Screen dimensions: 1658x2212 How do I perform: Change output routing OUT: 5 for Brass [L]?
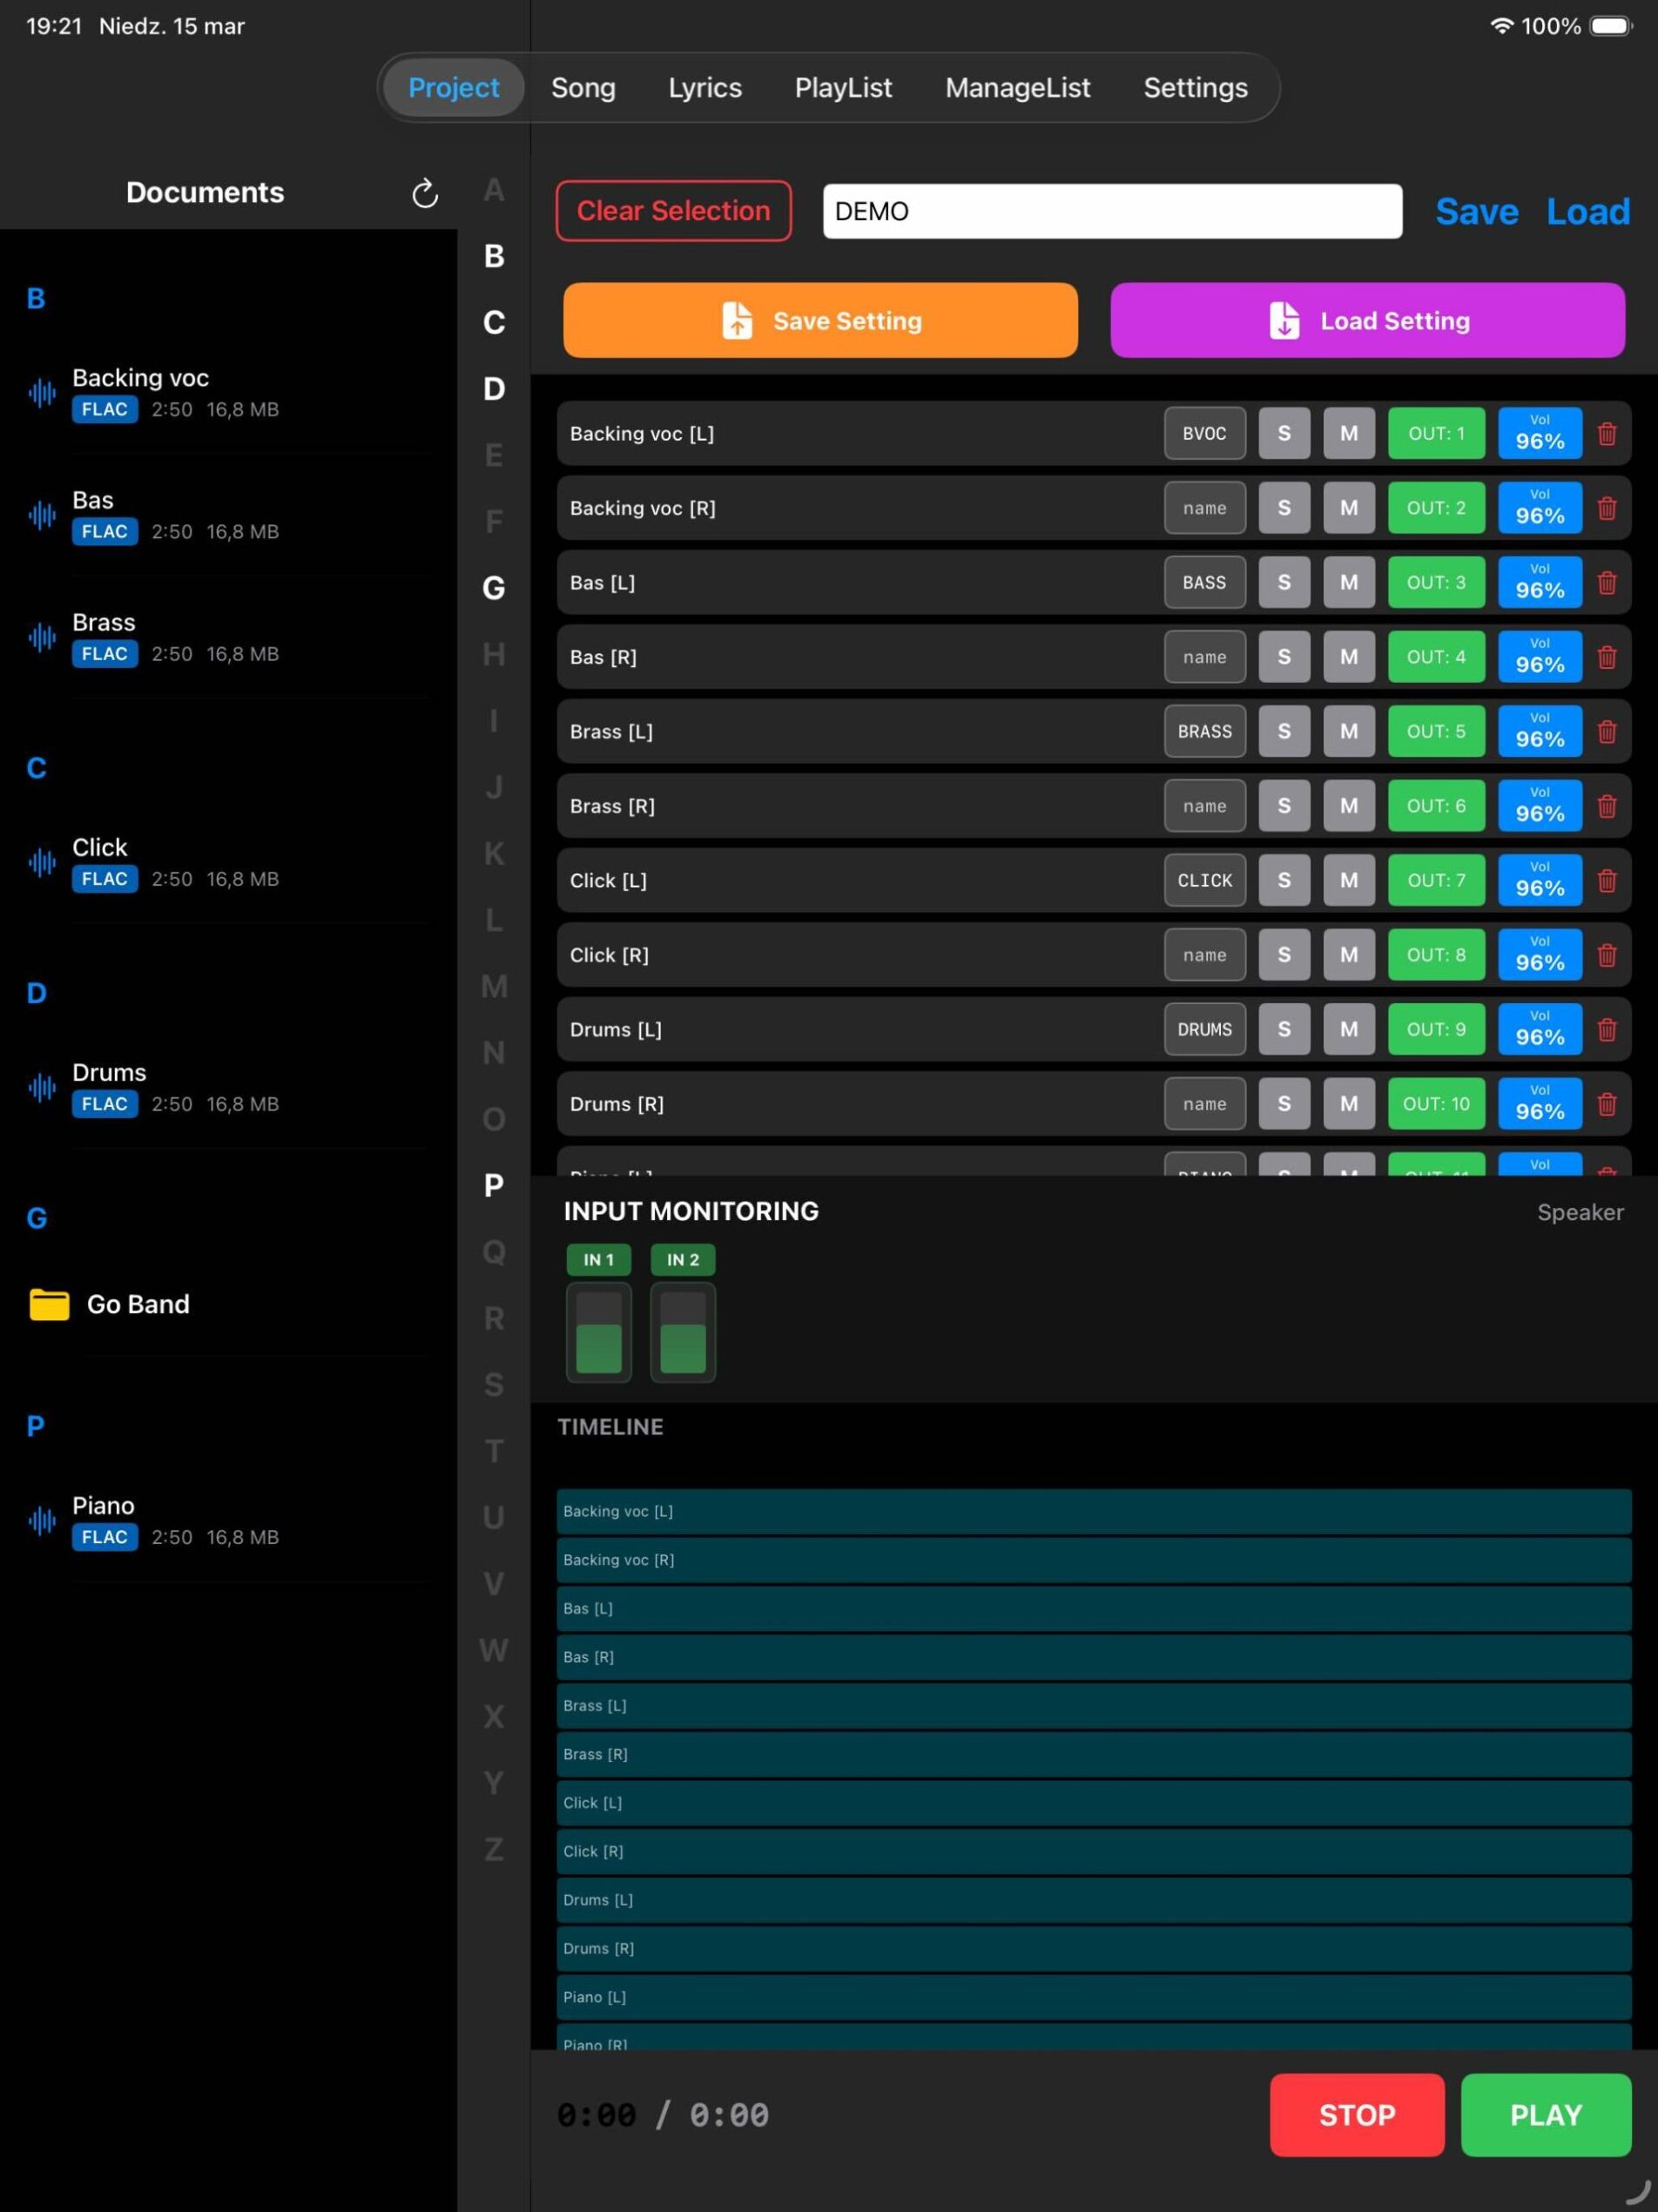(x=1436, y=731)
